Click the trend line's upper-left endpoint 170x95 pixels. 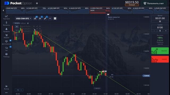click(x=35, y=30)
